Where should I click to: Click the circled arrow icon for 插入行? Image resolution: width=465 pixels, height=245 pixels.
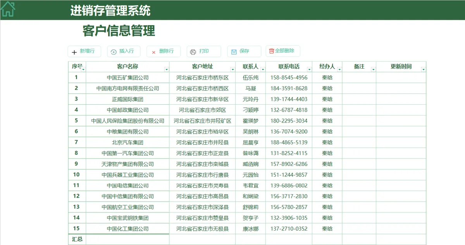click(x=114, y=52)
